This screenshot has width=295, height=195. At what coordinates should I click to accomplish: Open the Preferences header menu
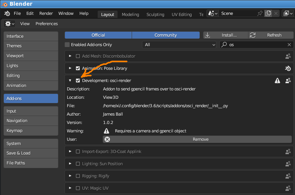click(x=47, y=24)
